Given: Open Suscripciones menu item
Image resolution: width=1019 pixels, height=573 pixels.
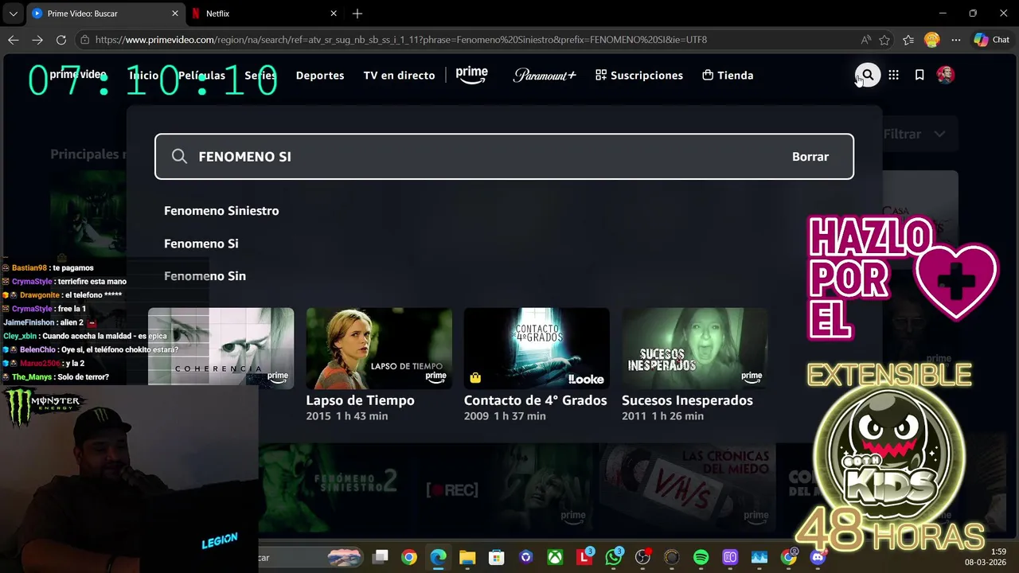Looking at the screenshot, I should point(638,76).
